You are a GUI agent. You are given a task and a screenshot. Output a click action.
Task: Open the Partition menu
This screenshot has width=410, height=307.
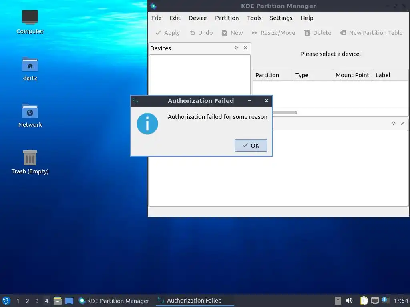227,18
